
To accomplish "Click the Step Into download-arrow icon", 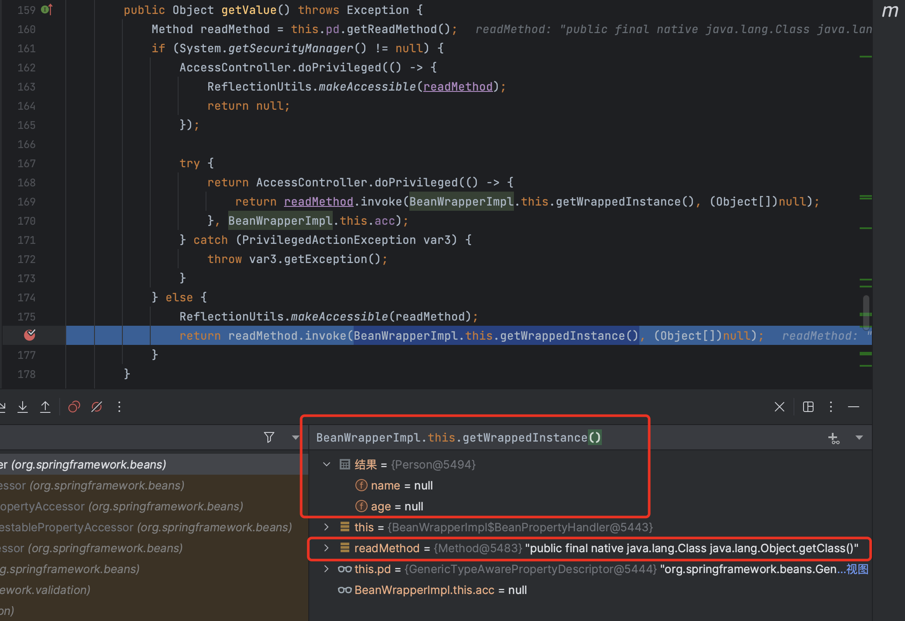I will click(x=23, y=407).
